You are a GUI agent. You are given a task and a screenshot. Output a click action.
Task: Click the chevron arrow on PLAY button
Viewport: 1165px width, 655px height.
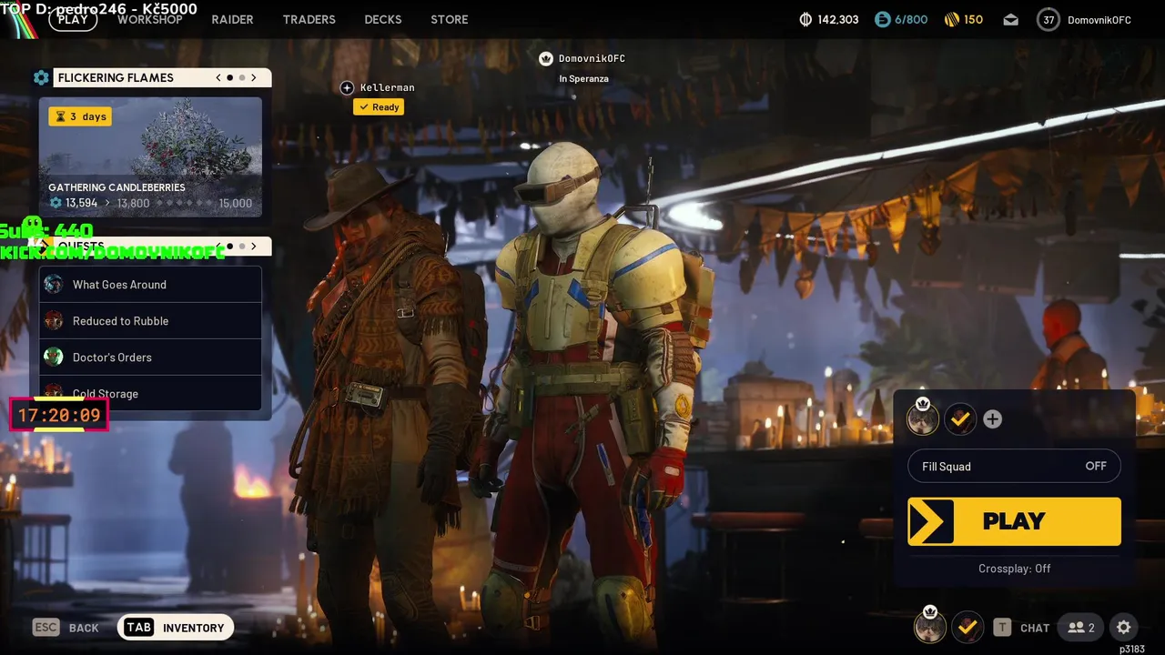(929, 521)
